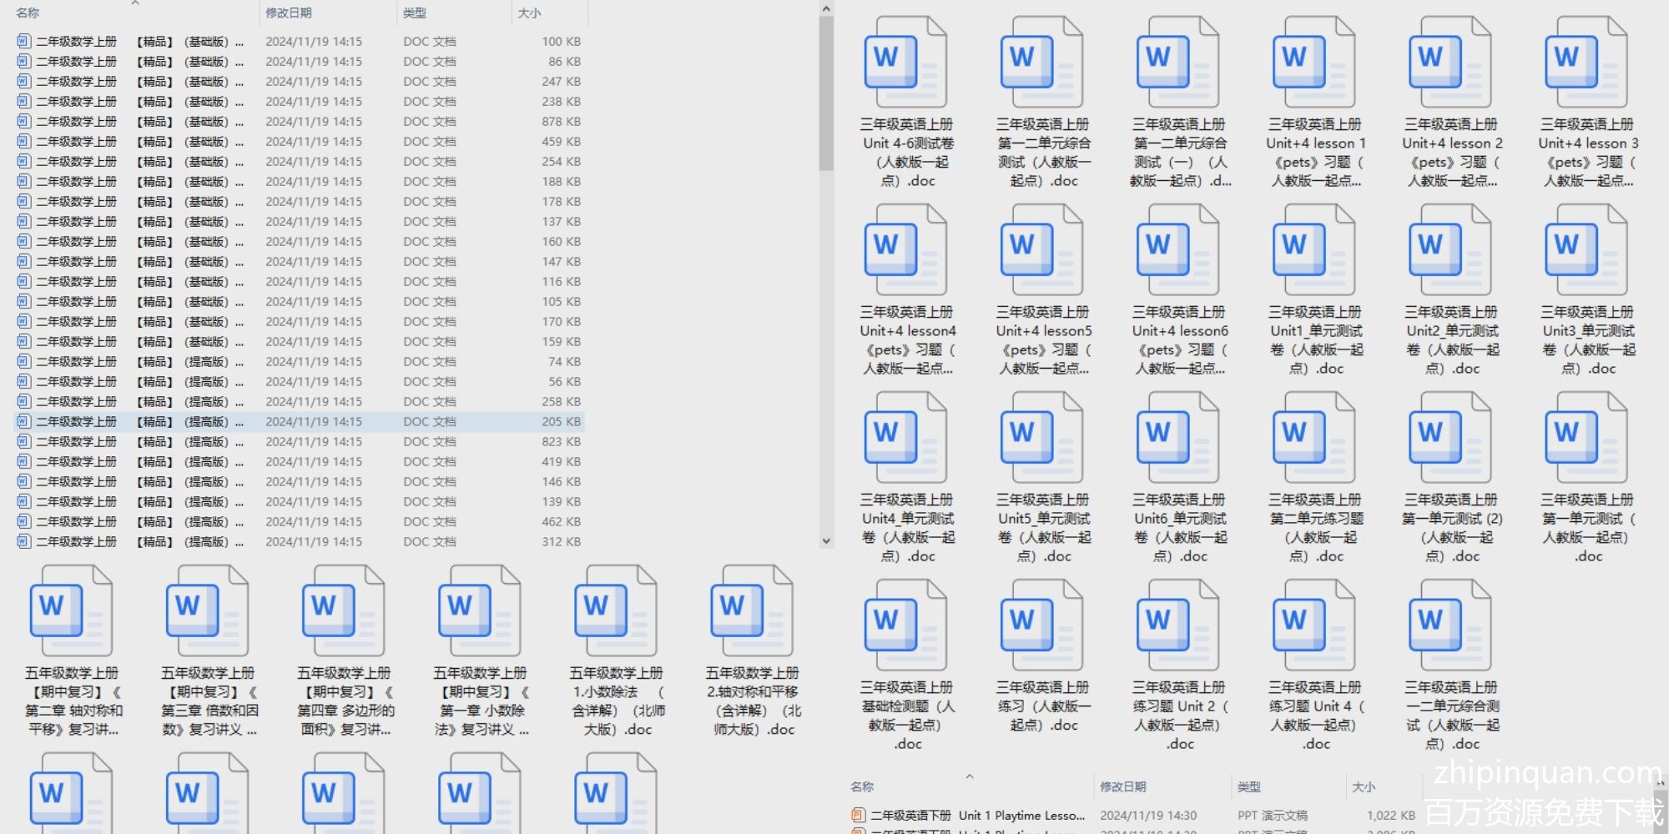Image resolution: width=1669 pixels, height=834 pixels.
Task: Select the file row sized 459 KB
Action: pos(299,142)
